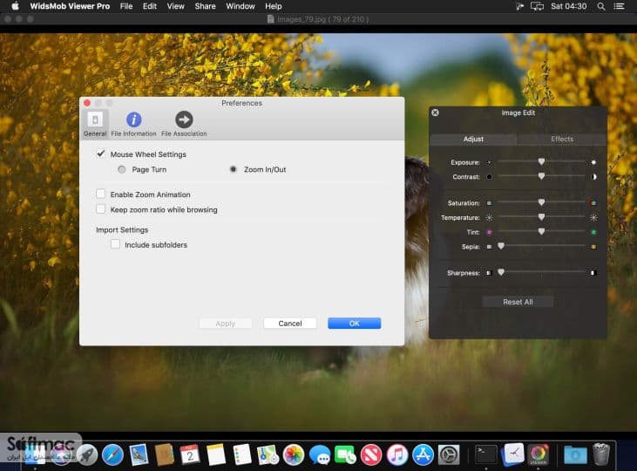Open the Edit menu
637x471 pixels.
point(150,6)
